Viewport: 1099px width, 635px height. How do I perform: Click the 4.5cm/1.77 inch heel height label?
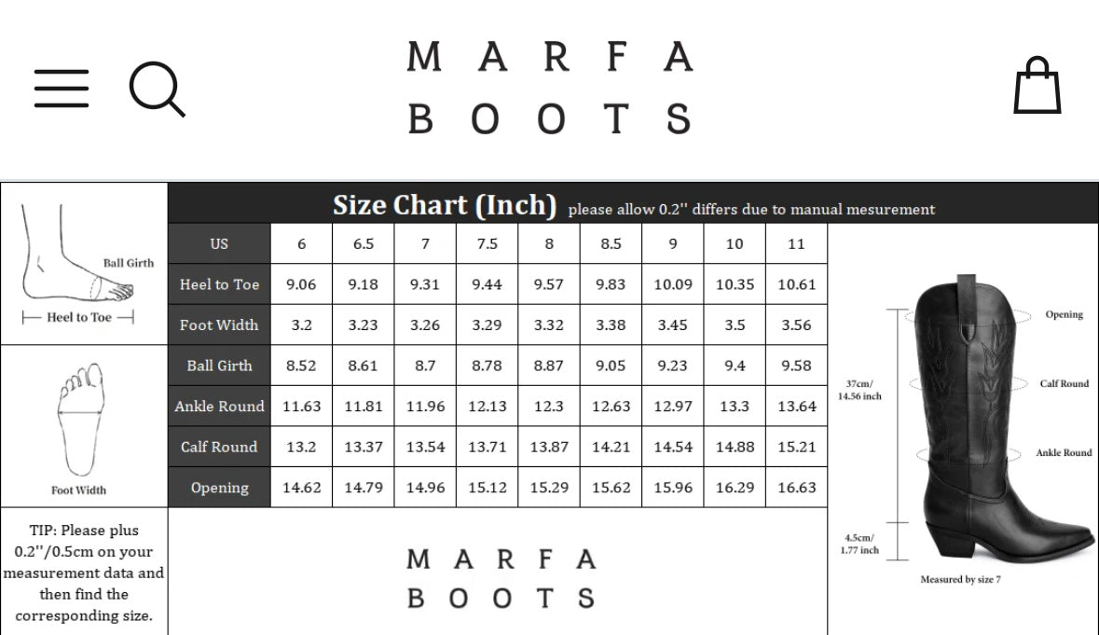point(859,544)
